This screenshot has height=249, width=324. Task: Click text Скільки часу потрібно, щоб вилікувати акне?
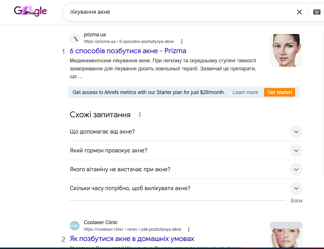(130, 188)
